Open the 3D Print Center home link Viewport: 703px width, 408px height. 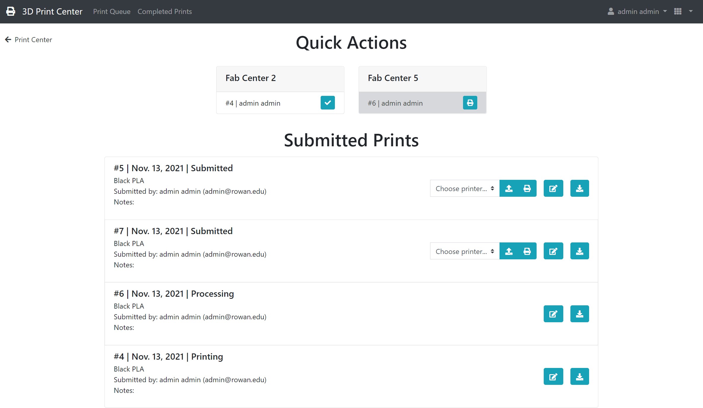click(52, 12)
